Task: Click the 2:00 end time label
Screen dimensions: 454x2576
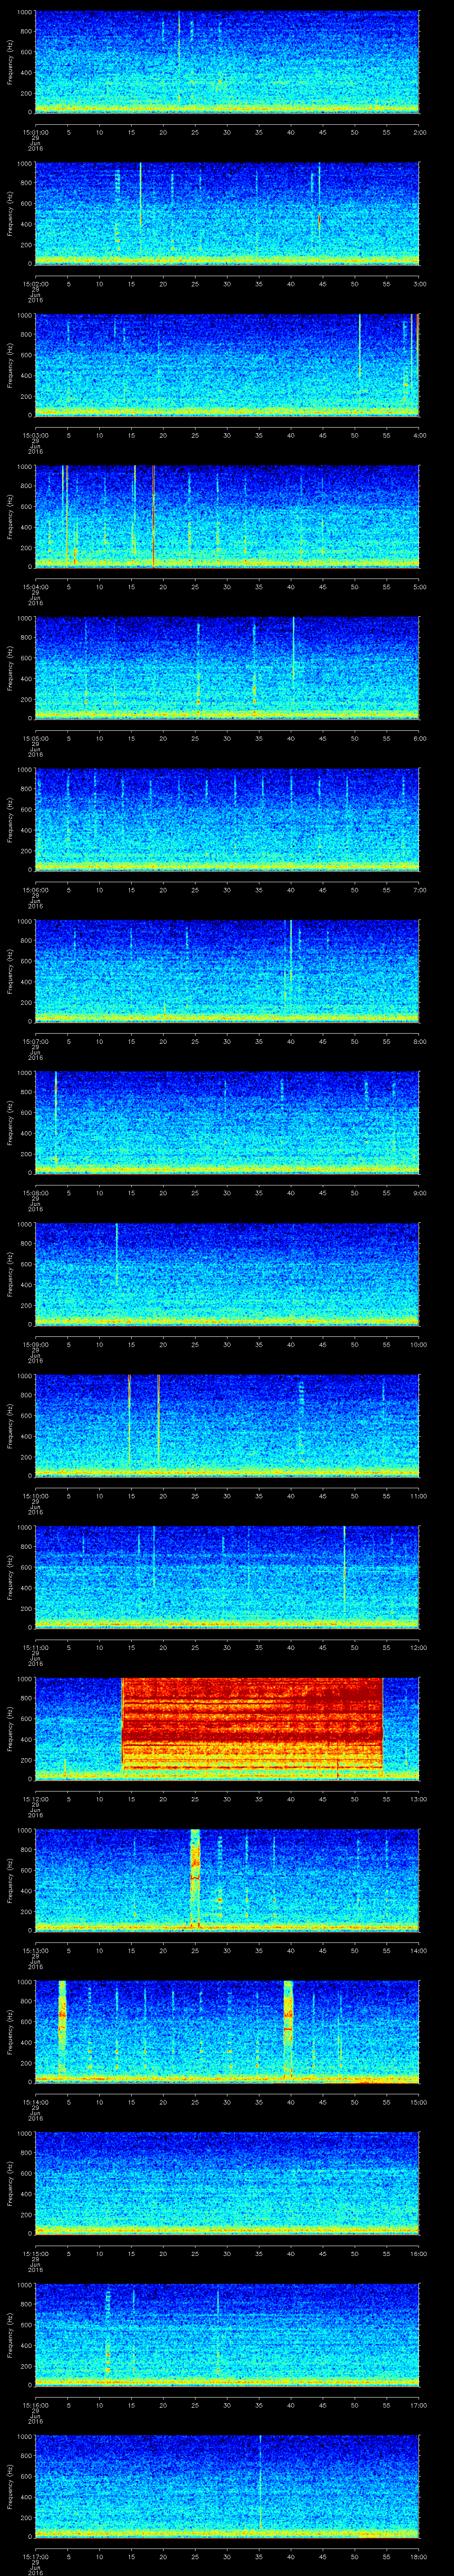Action: click(419, 132)
